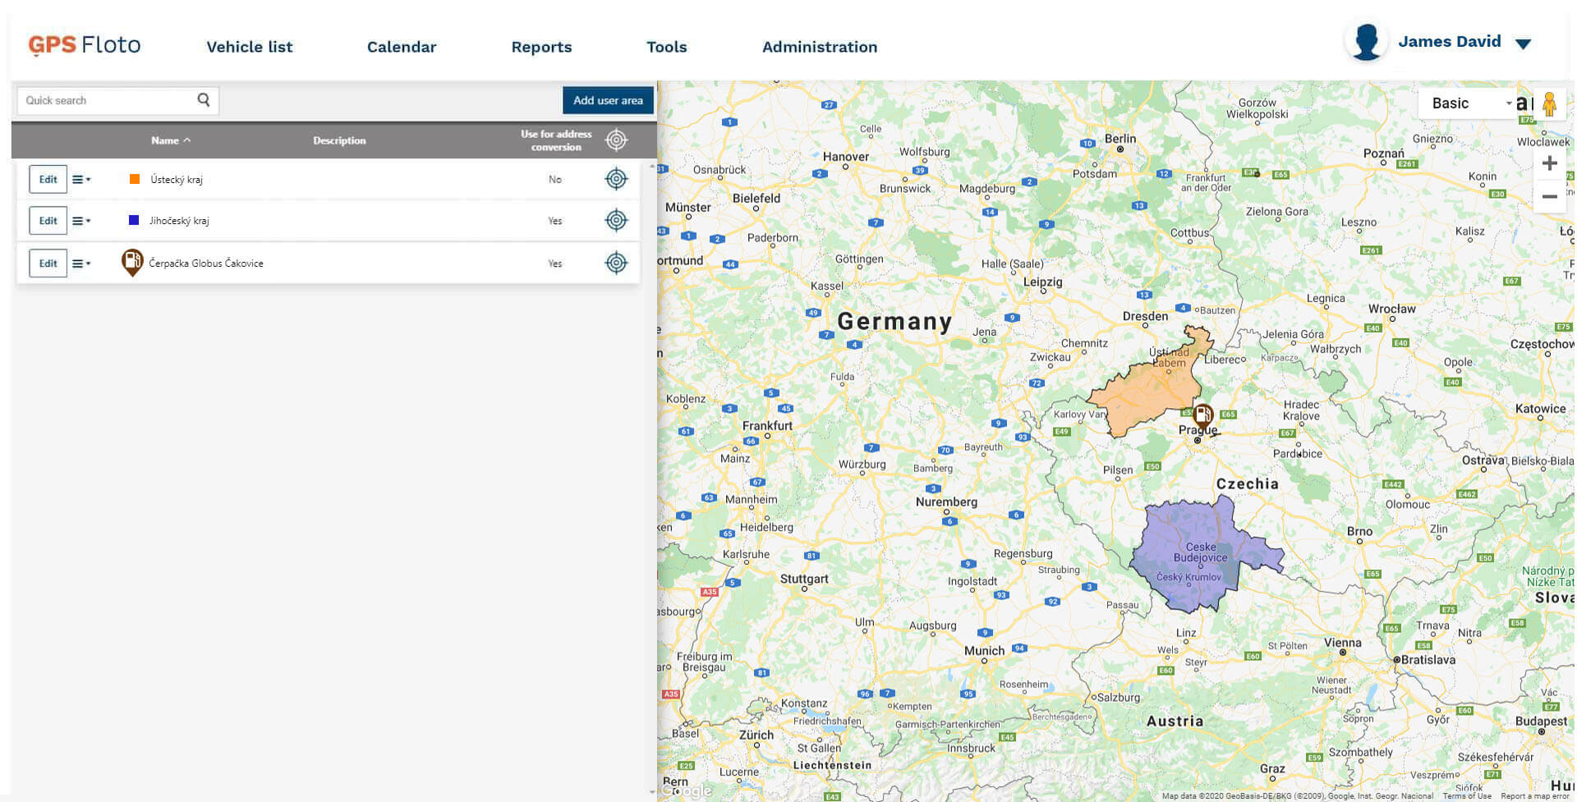Select the Čerpačka Globus Čakovice name

206,264
